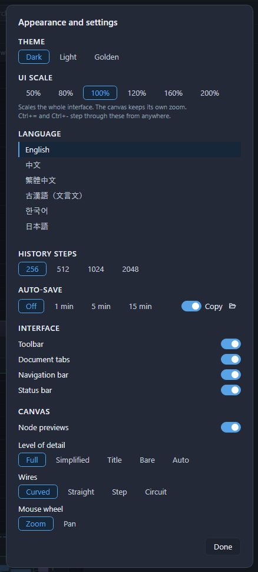Set UI scale to 120%
This screenshot has width=258, height=572.
pos(137,93)
